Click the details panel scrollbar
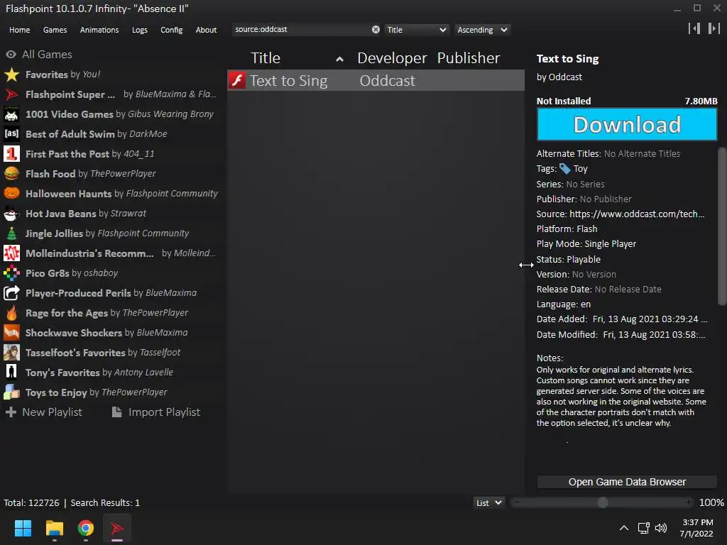727x545 pixels. [x=721, y=226]
